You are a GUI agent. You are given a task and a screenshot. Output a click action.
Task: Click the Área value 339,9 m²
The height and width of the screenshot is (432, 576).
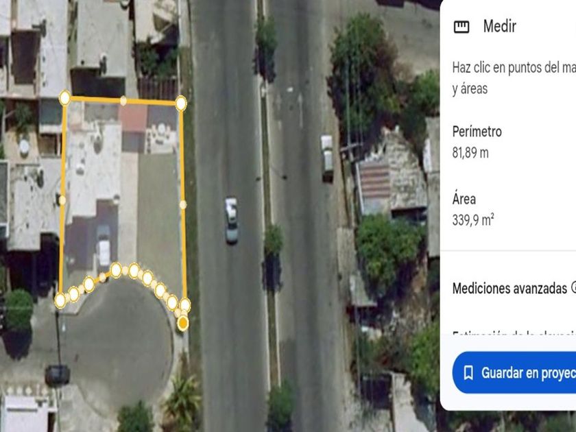[x=473, y=220]
